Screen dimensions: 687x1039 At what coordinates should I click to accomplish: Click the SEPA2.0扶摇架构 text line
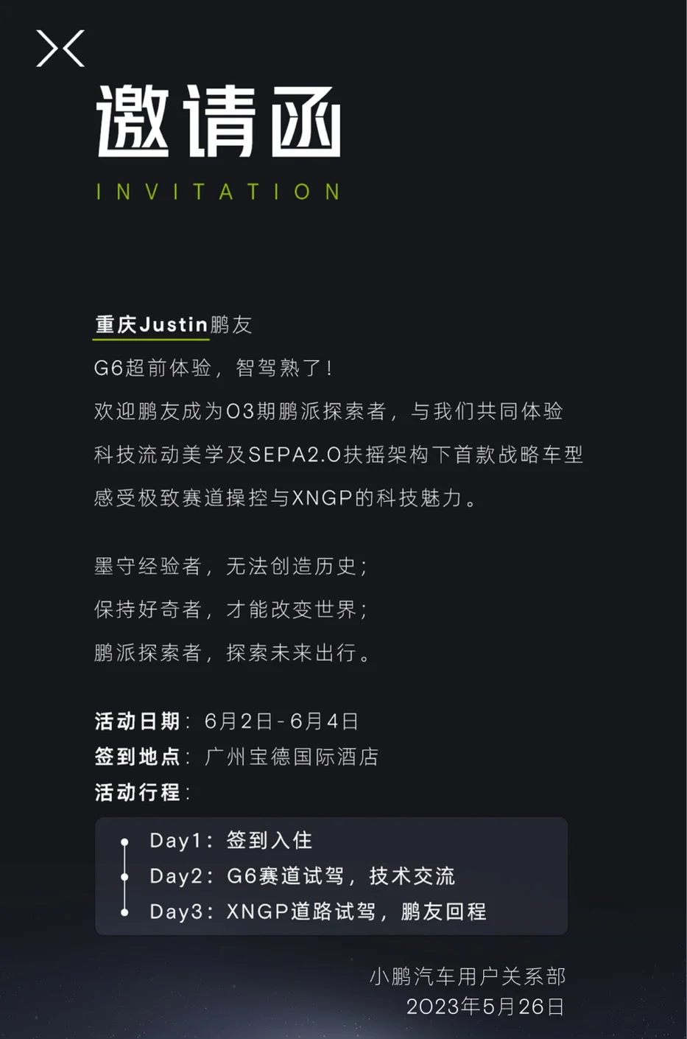(x=339, y=455)
